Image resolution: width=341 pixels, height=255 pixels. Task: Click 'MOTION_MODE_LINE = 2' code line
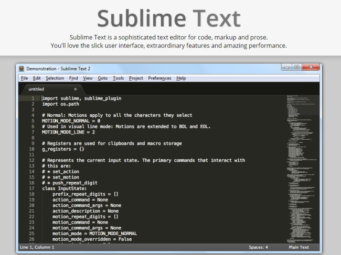[68, 132]
